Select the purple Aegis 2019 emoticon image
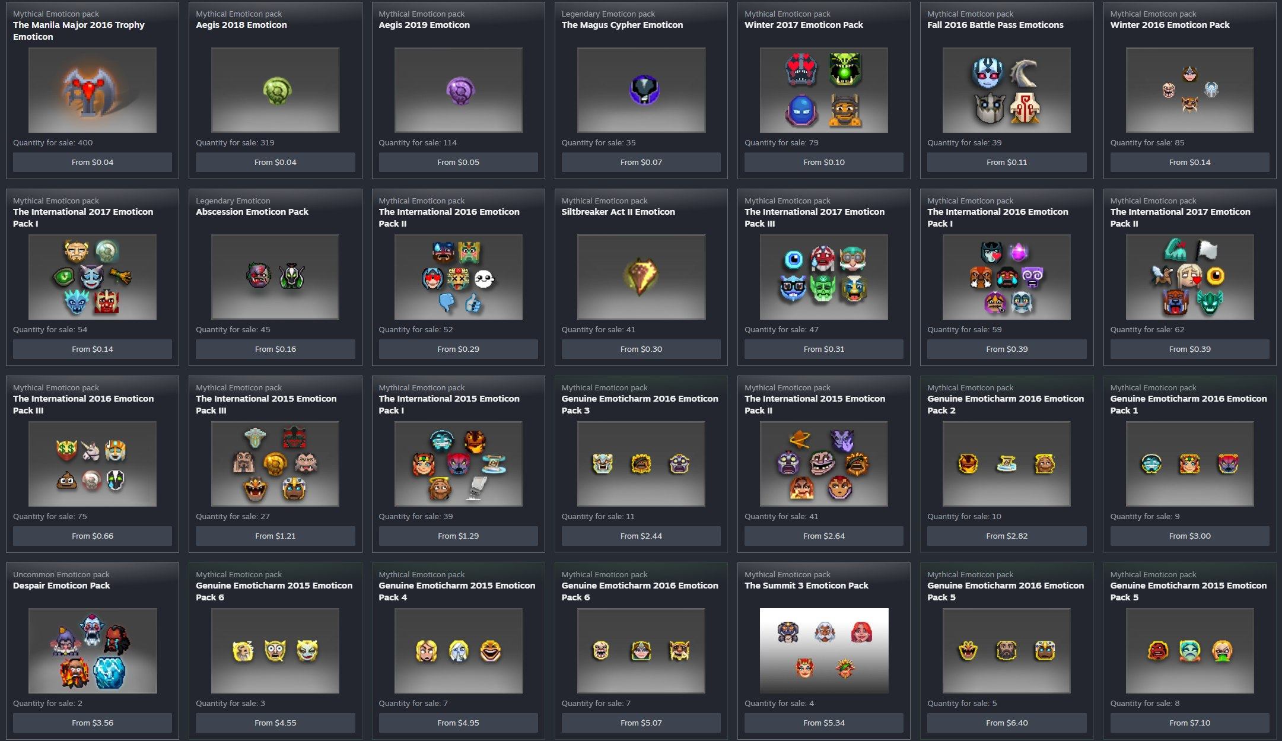 [x=459, y=90]
